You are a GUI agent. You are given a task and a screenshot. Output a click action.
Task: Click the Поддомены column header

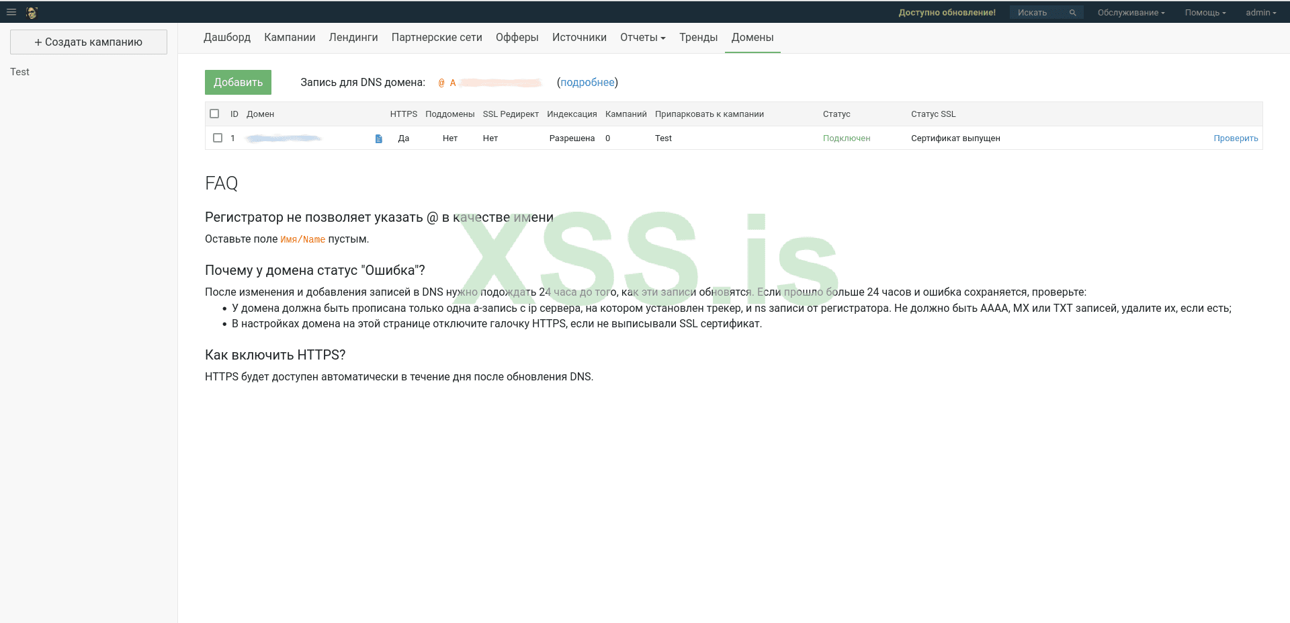click(x=450, y=114)
